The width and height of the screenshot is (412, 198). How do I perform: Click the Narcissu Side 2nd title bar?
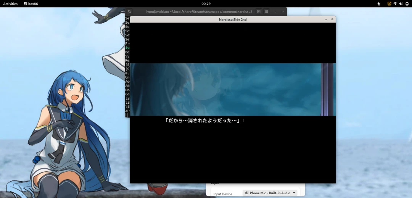point(233,19)
